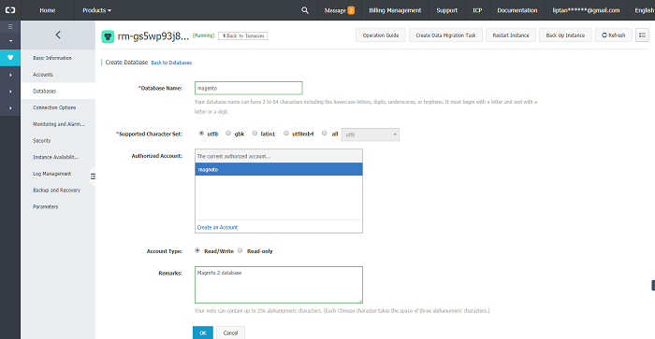Click the Create an Account link

coord(217,227)
